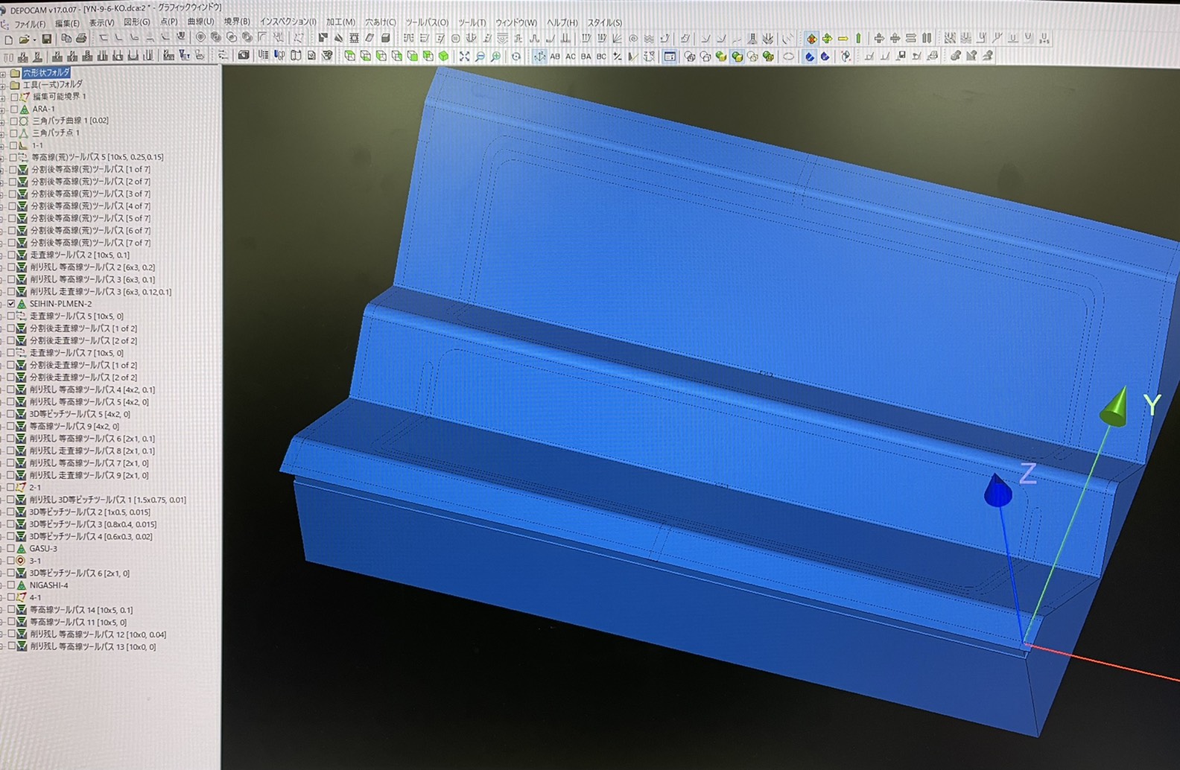Image resolution: width=1180 pixels, height=770 pixels.
Task: Expand the 穴形状フォルダ tree node
Action: click(4, 73)
